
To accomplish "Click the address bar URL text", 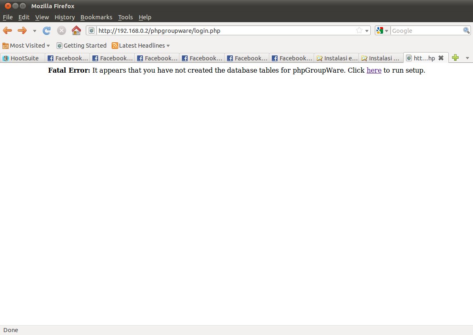I will (x=159, y=31).
